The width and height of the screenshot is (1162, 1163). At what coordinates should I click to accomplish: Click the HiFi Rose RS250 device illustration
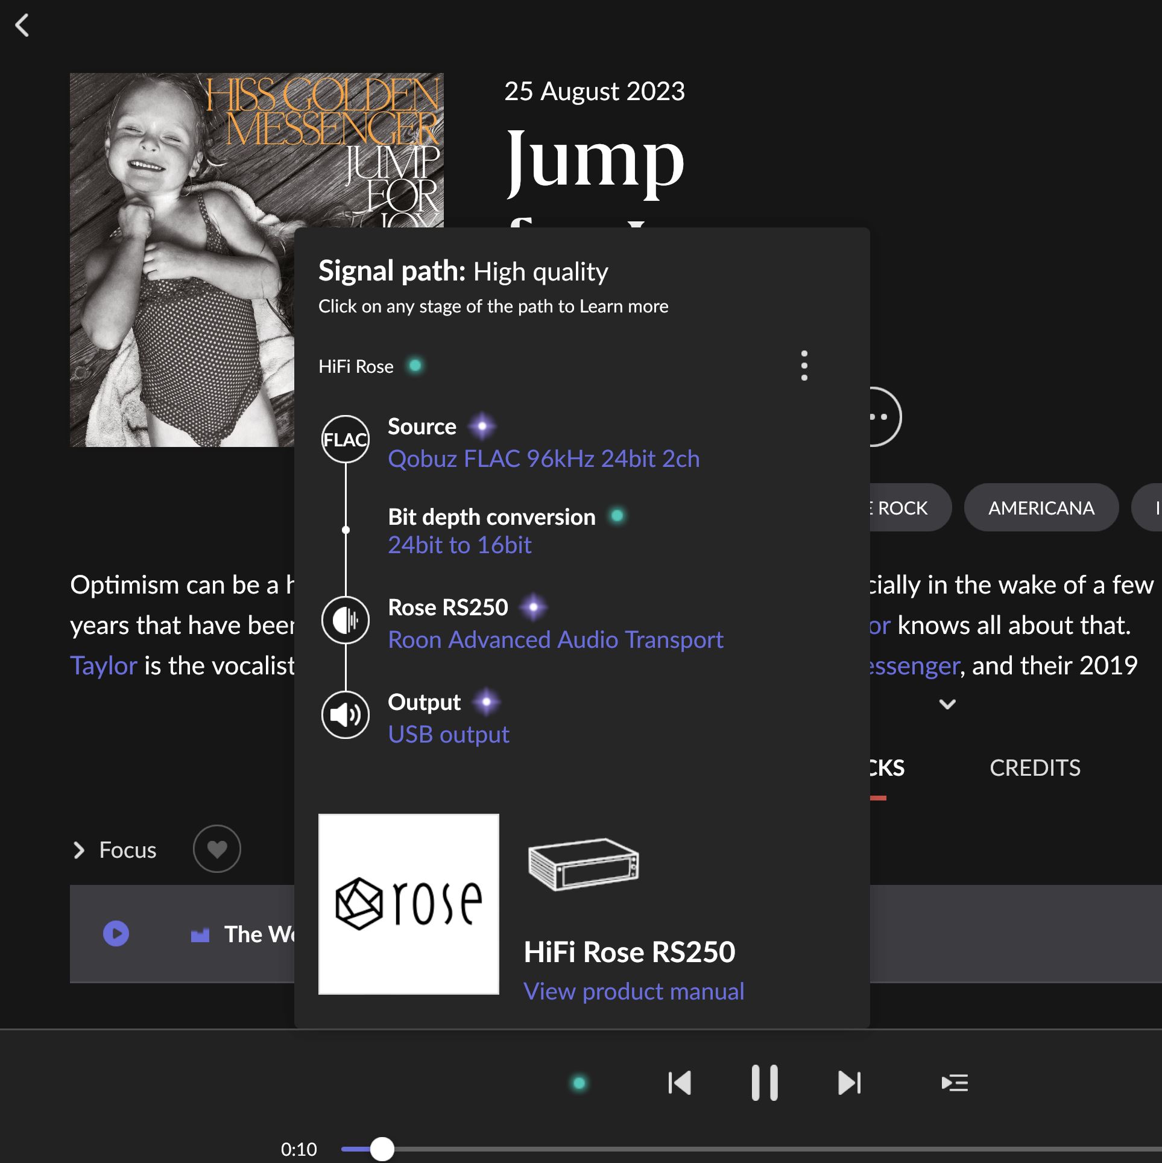(x=583, y=864)
